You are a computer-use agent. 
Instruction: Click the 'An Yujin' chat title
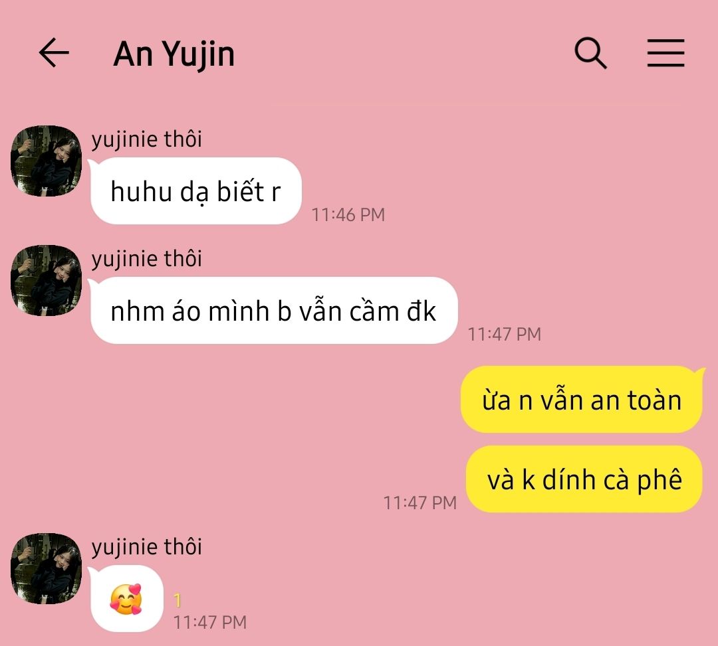pyautogui.click(x=174, y=55)
